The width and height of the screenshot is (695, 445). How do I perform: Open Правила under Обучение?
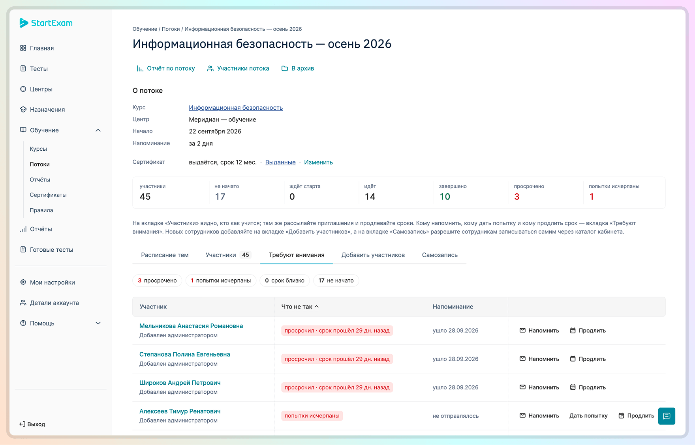click(41, 210)
